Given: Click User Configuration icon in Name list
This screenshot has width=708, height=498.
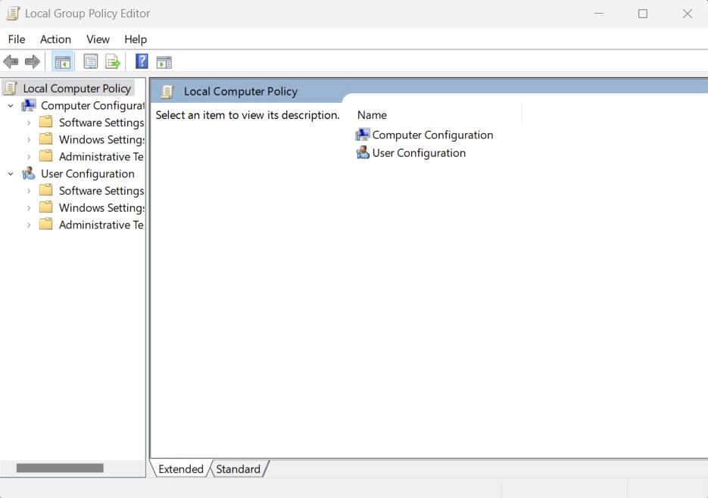Looking at the screenshot, I should tap(363, 153).
